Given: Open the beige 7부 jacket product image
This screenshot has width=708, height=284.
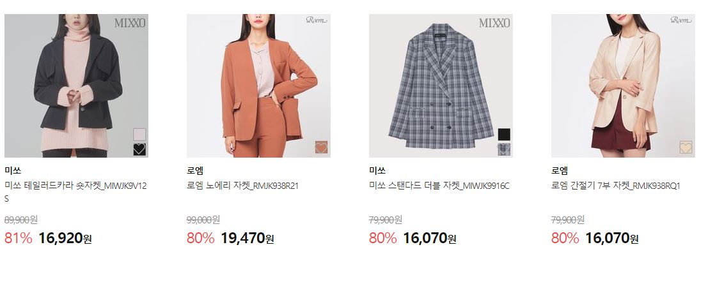Looking at the screenshot, I should [x=623, y=86].
